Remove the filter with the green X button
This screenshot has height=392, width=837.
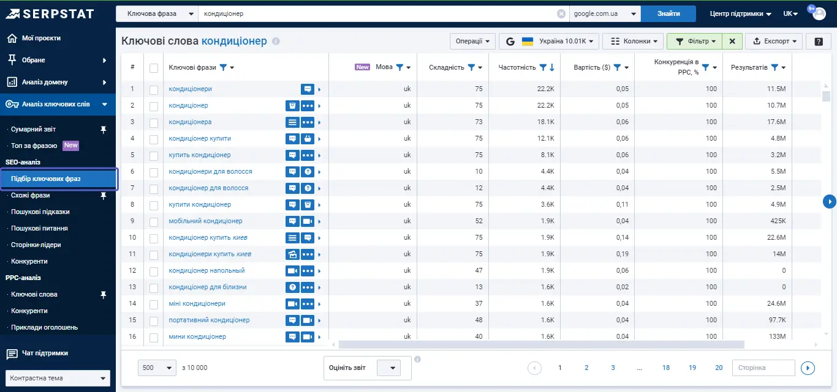[x=732, y=42]
